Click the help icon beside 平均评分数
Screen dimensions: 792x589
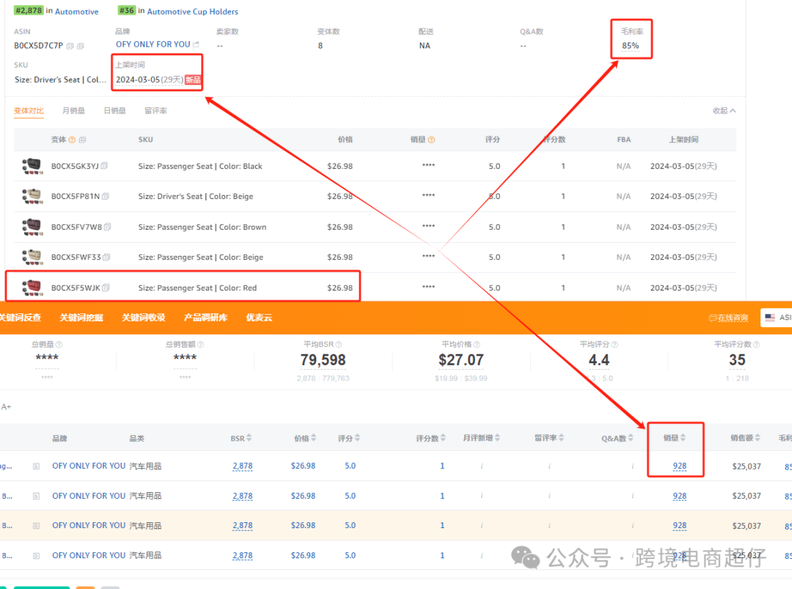click(x=756, y=345)
